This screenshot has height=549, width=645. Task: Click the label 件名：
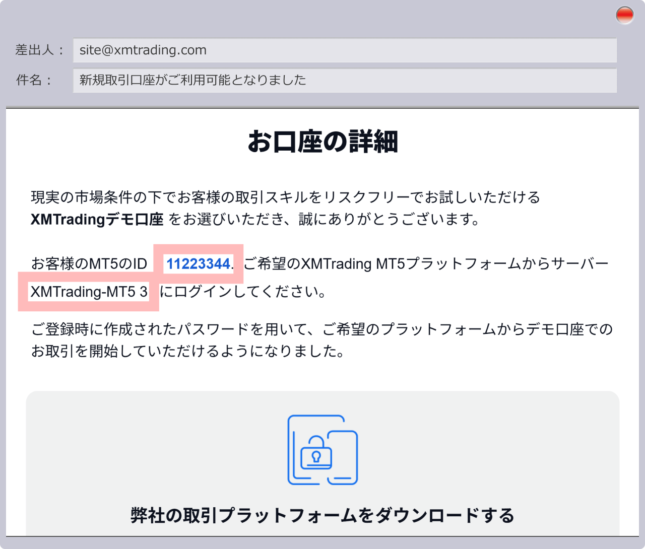pyautogui.click(x=34, y=81)
